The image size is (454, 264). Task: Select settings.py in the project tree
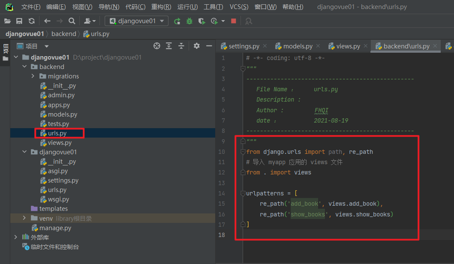(59, 180)
